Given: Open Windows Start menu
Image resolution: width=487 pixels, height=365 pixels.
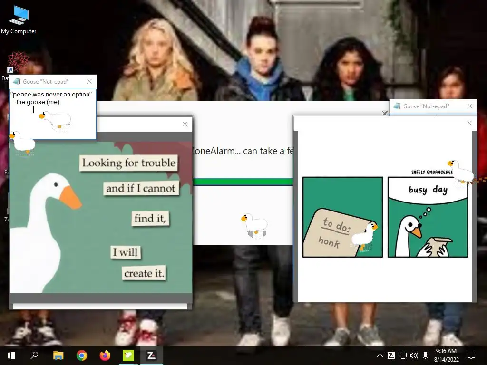Looking at the screenshot, I should 11,355.
